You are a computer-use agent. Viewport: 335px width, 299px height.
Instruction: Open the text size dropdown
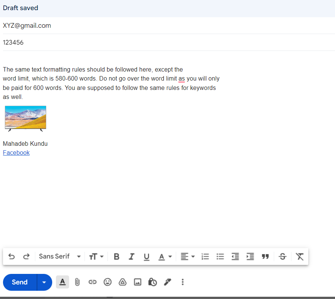pyautogui.click(x=96, y=256)
